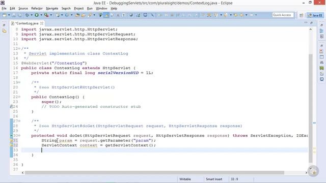
Task: Collapse the doGet method at line 30
Action: coord(19,136)
